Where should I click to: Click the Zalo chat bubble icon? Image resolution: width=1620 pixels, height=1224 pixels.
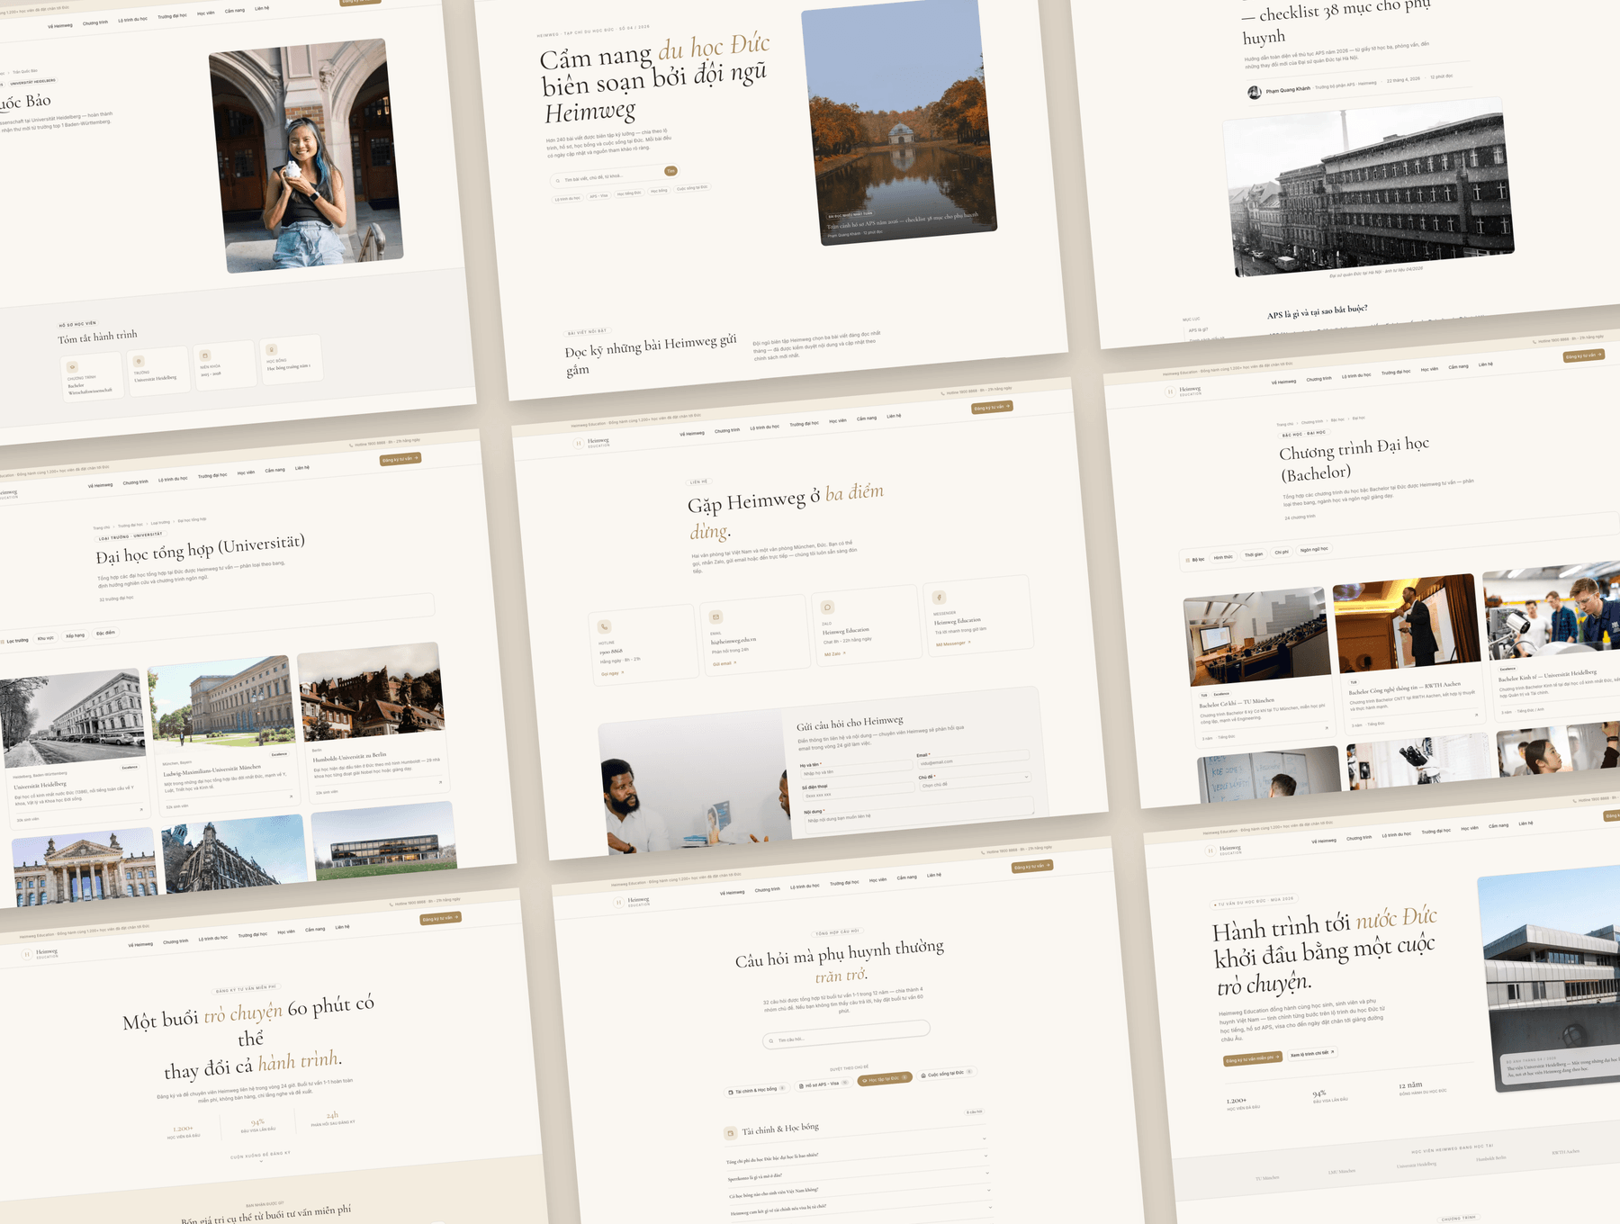point(827,607)
